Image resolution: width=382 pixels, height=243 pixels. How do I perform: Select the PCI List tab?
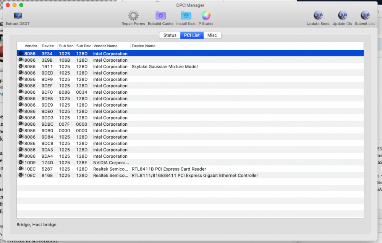(192, 35)
